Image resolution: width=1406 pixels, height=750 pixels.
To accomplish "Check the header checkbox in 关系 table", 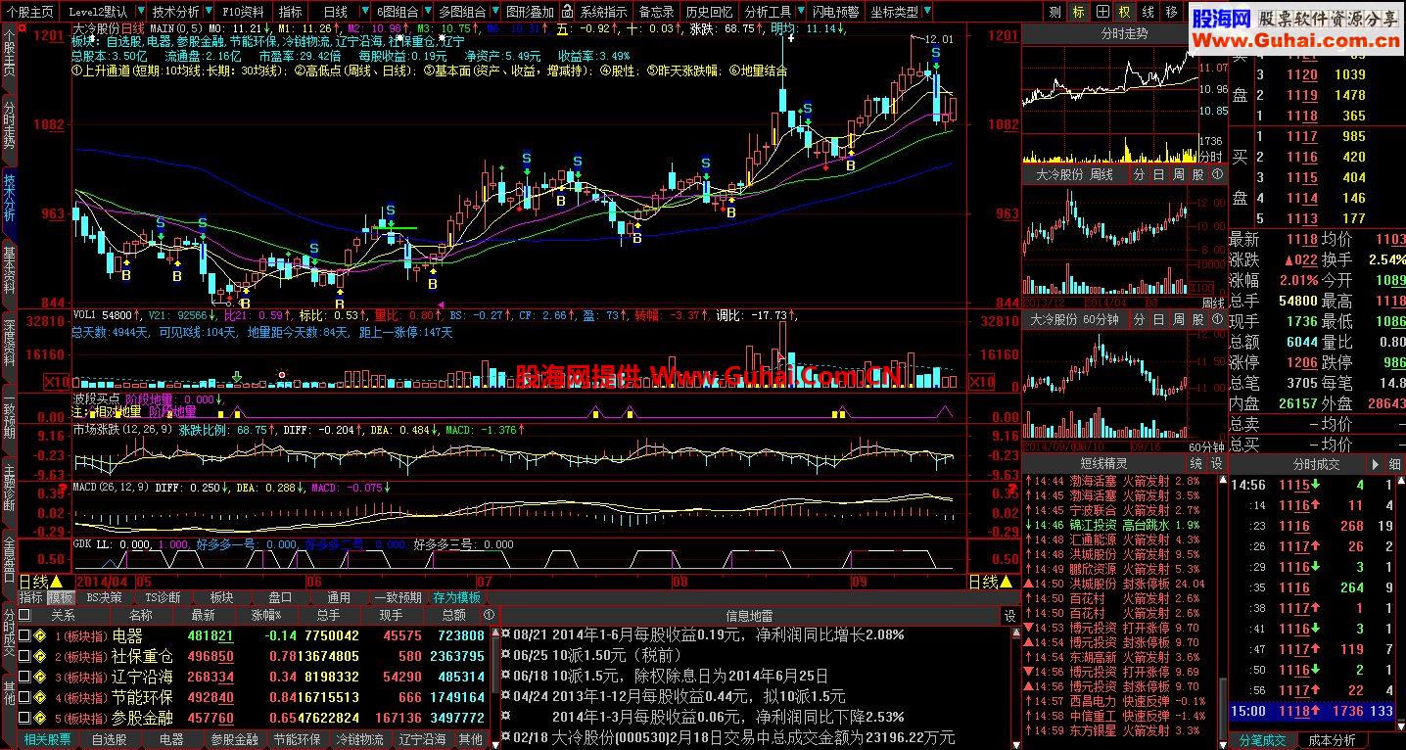I will 24,616.
